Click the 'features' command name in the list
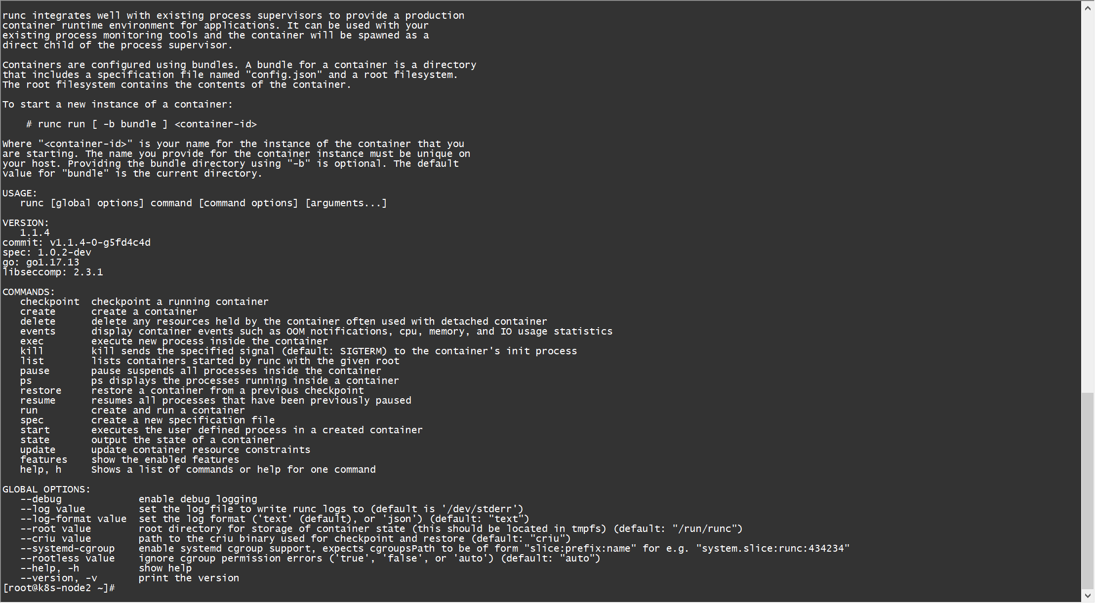 click(43, 459)
